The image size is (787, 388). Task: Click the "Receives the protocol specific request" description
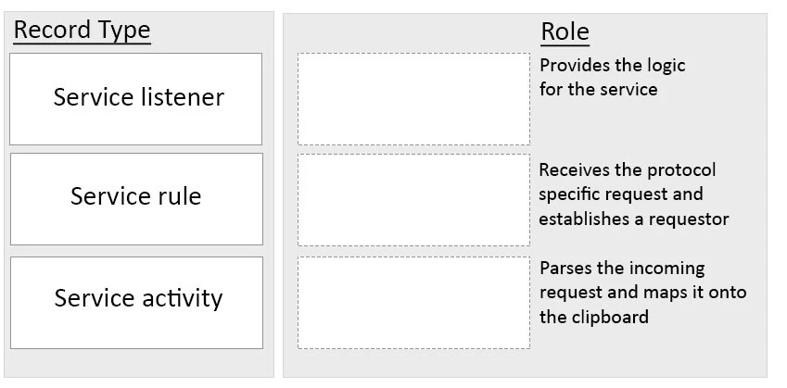coord(628,194)
